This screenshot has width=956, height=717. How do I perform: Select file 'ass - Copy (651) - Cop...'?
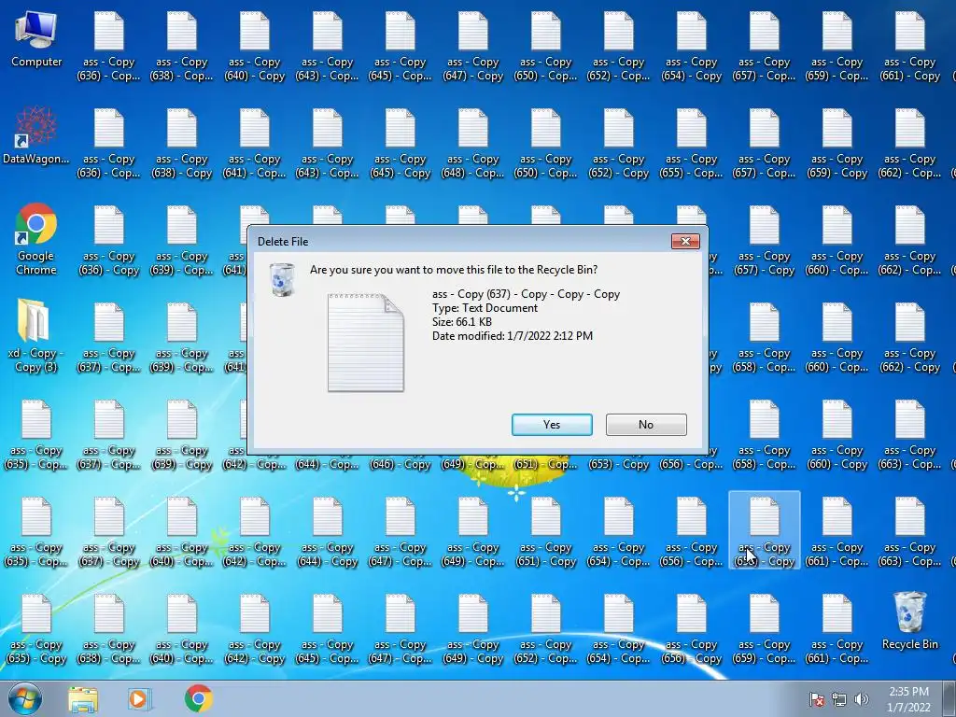pos(545,464)
